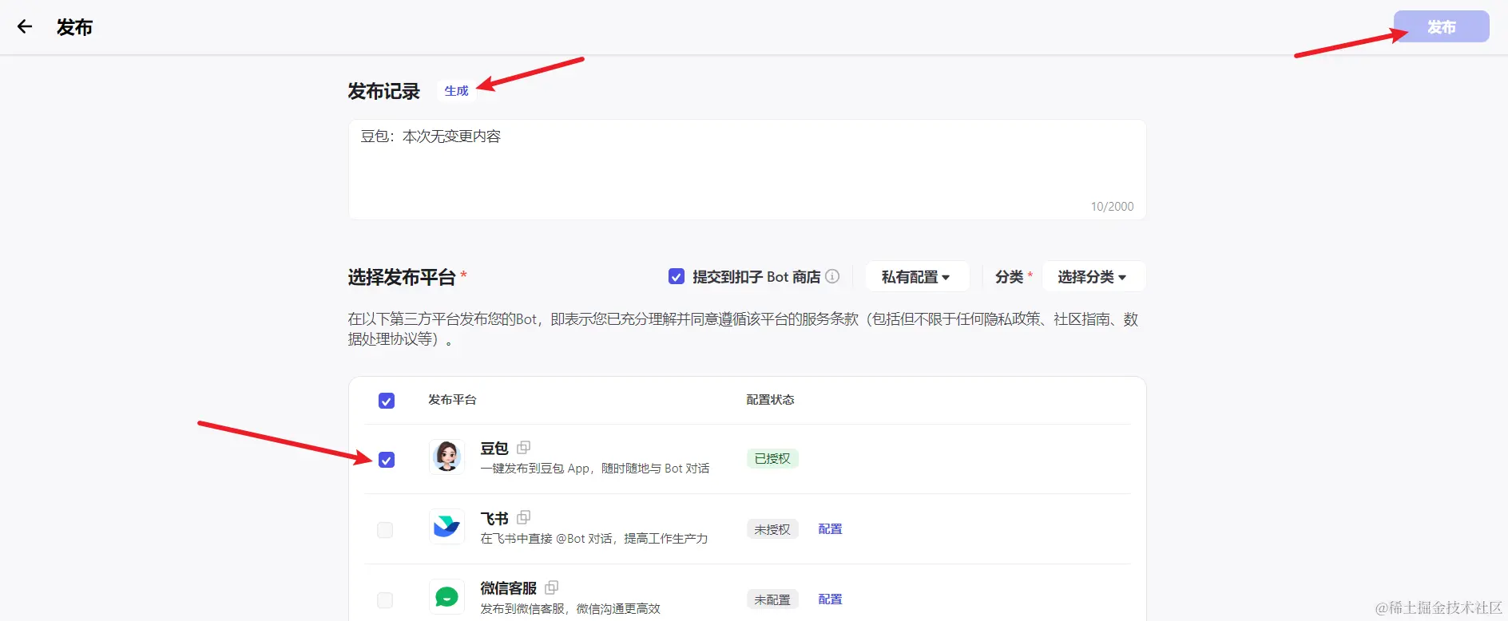The height and width of the screenshot is (621, 1508).
Task: Click the 分类 required label
Action: [x=1010, y=277]
